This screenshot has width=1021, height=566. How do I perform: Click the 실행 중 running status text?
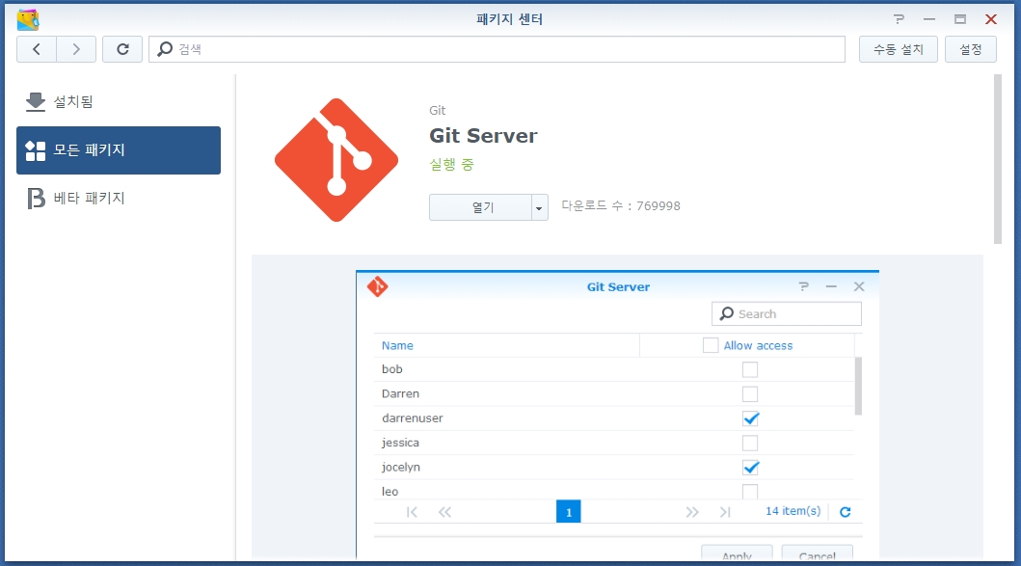pos(451,165)
